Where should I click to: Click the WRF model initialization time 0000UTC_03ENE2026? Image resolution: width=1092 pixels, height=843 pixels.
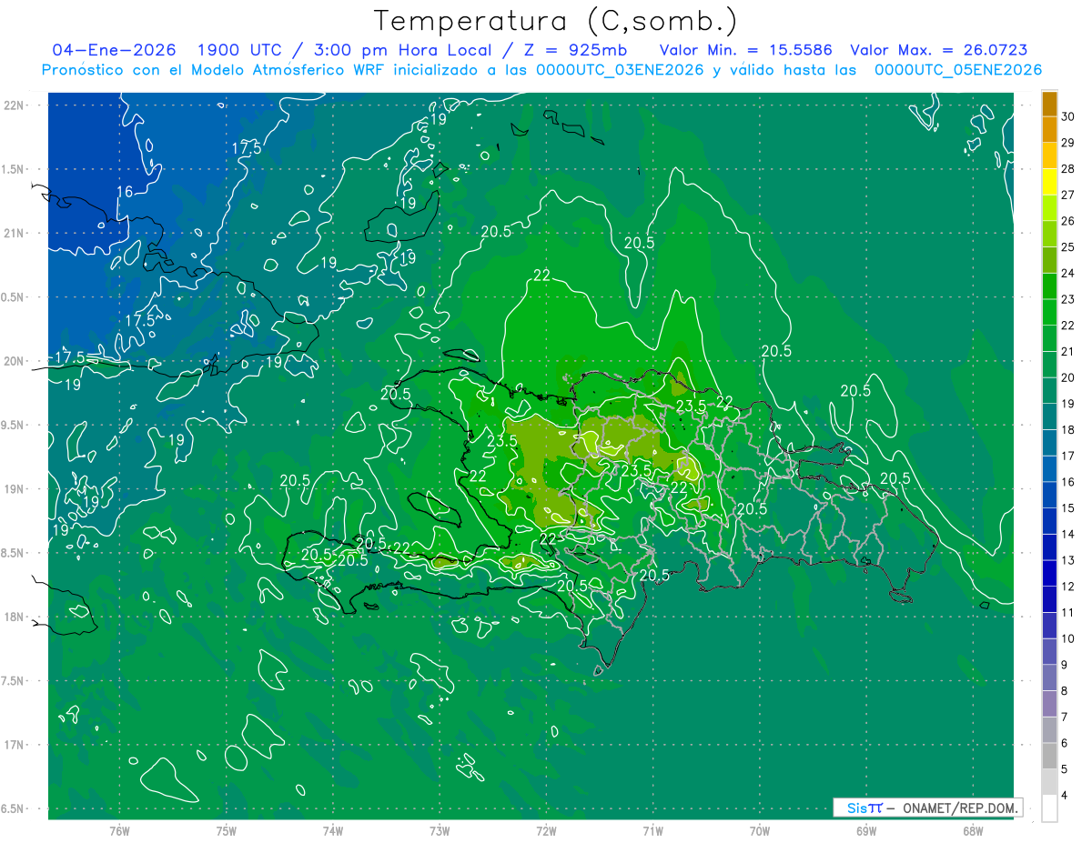tap(619, 70)
